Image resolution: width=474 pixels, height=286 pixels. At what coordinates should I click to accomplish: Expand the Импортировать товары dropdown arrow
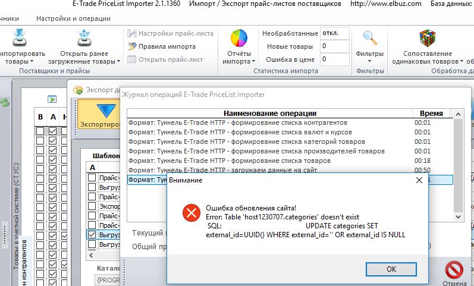click(32, 61)
